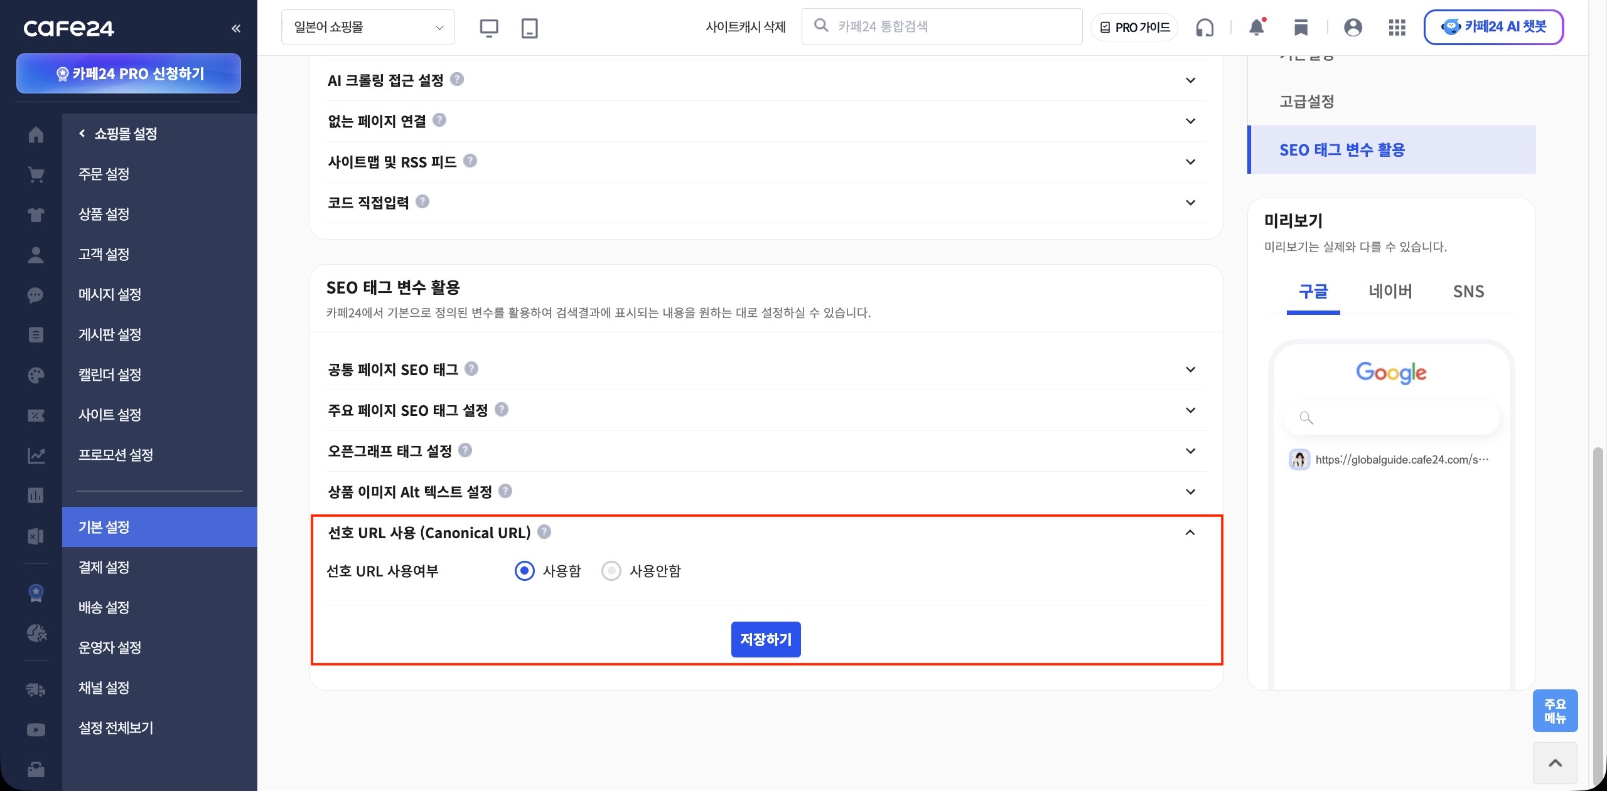Image resolution: width=1607 pixels, height=791 pixels.
Task: Click help icon next to AI 크롤링 접근 설정
Action: pos(457,79)
